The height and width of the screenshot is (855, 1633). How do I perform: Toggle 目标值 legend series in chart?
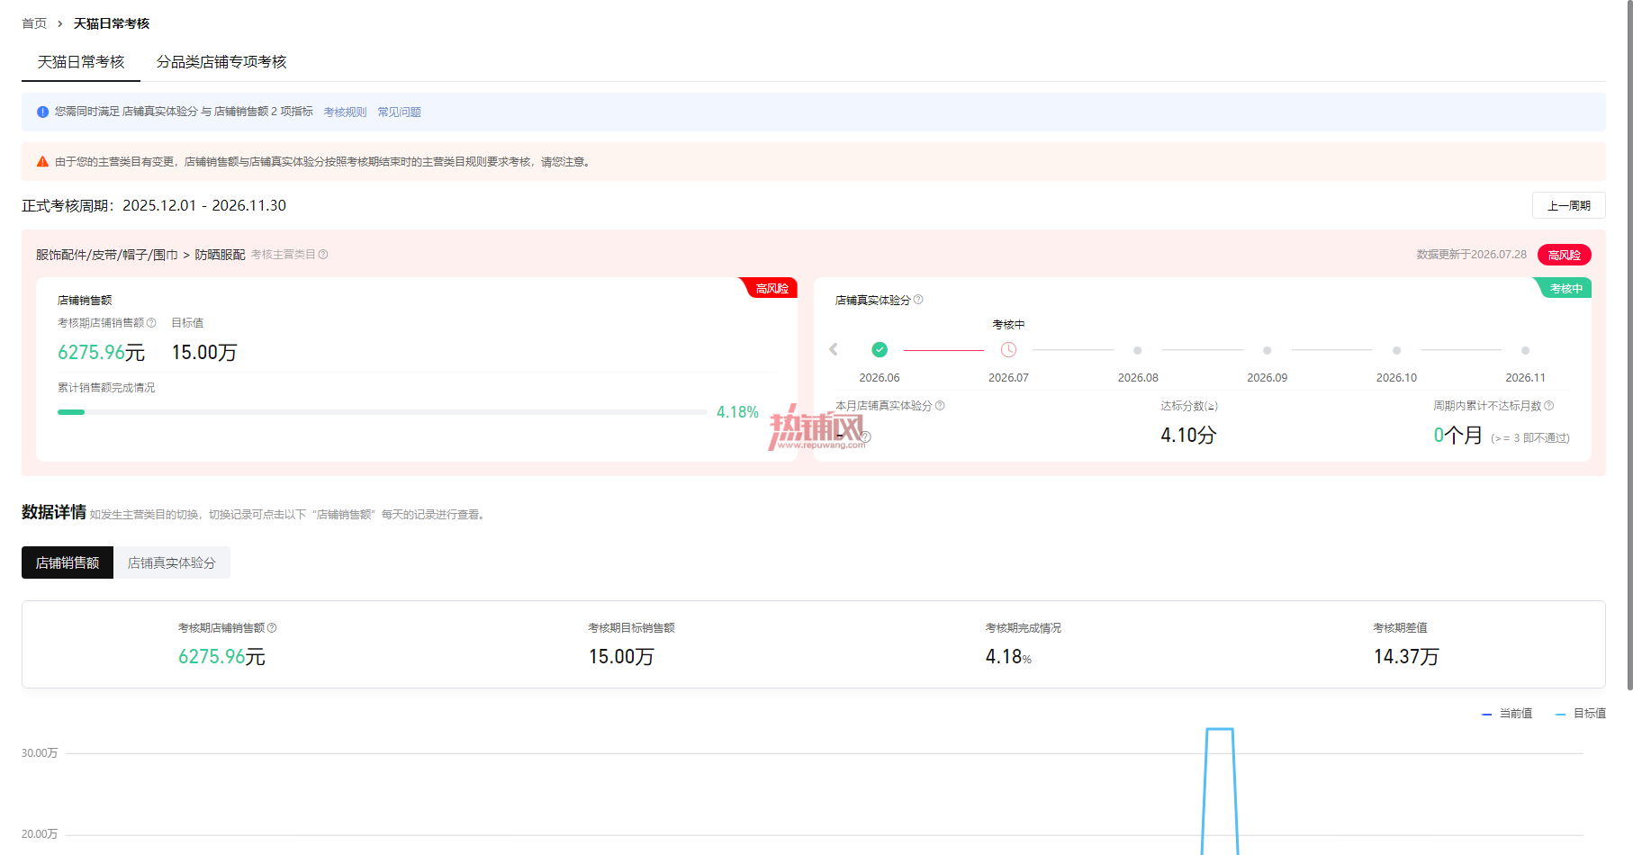coord(1581,714)
